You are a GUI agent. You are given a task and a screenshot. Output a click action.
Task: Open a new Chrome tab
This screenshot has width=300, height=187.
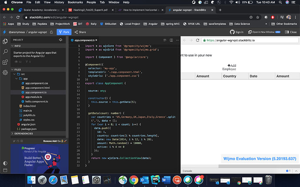point(220,10)
